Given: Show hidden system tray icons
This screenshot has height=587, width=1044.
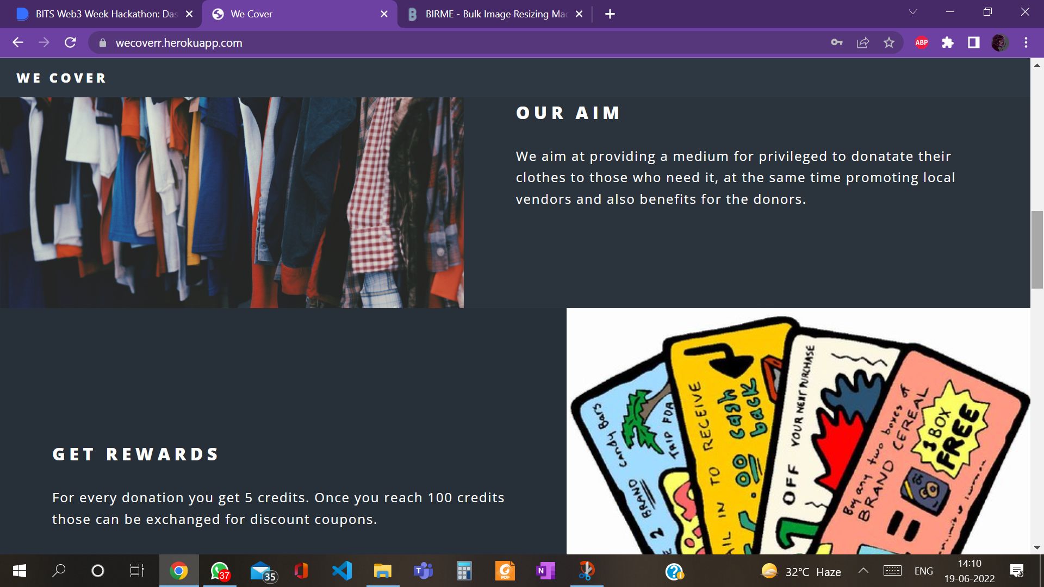Looking at the screenshot, I should [863, 571].
